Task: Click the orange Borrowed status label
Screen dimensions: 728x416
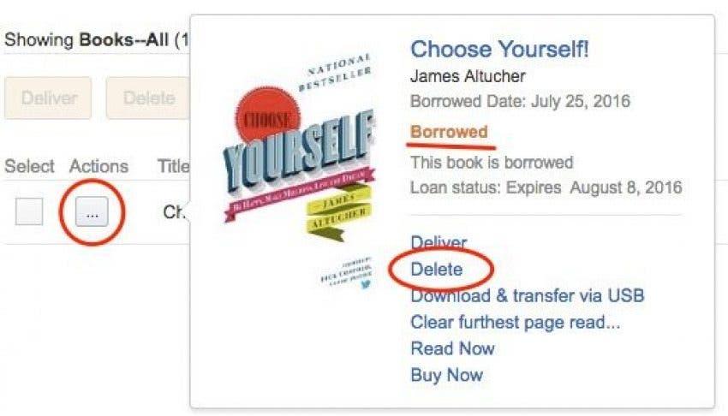Action: coord(449,132)
